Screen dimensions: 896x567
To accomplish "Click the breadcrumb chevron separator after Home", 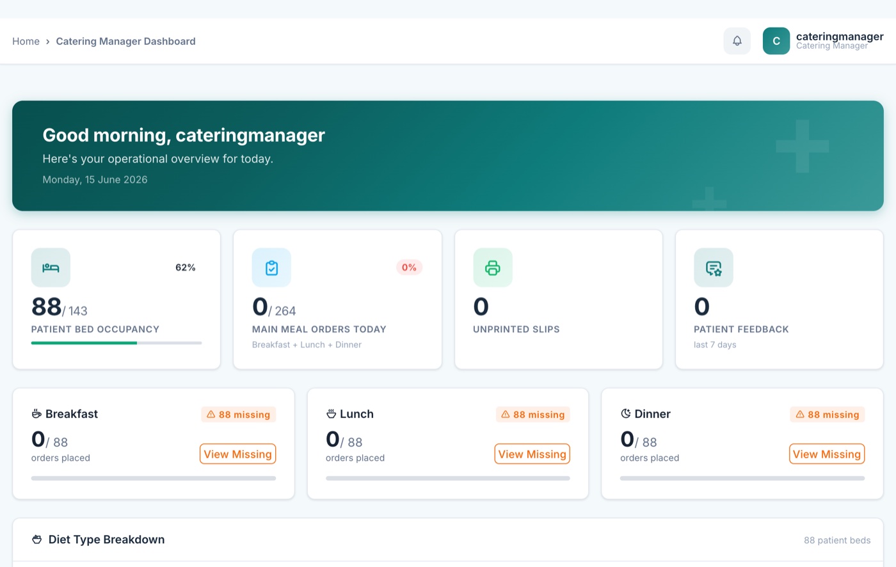I will click(x=47, y=42).
